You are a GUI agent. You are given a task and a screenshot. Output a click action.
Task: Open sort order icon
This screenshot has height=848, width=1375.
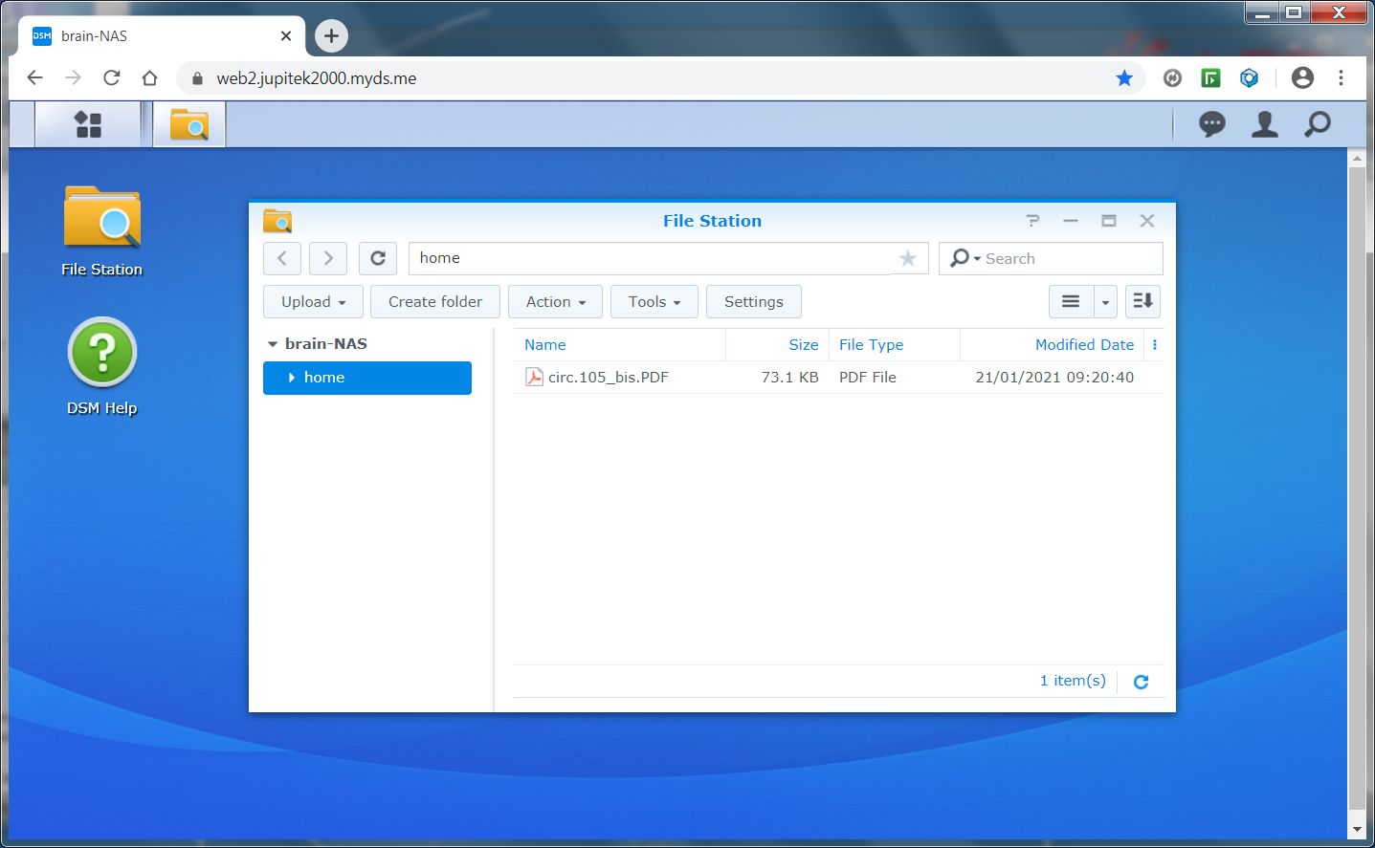tap(1142, 302)
